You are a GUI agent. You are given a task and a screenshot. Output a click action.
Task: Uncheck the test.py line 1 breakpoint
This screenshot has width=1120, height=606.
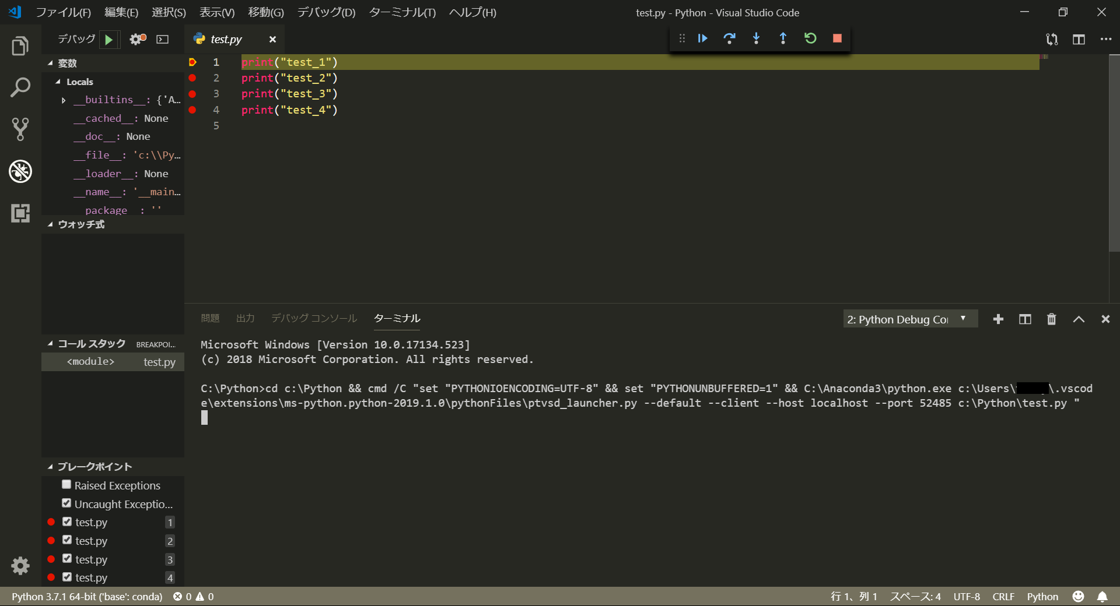67,522
